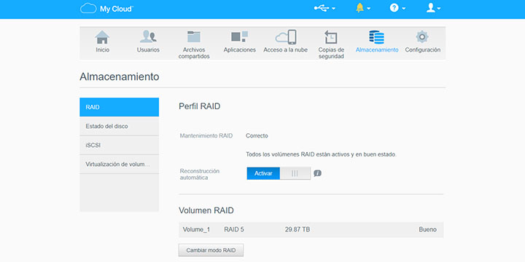Screen dimensions: 525x262
Task: Click the My Cloud logo
Action: [106, 8]
